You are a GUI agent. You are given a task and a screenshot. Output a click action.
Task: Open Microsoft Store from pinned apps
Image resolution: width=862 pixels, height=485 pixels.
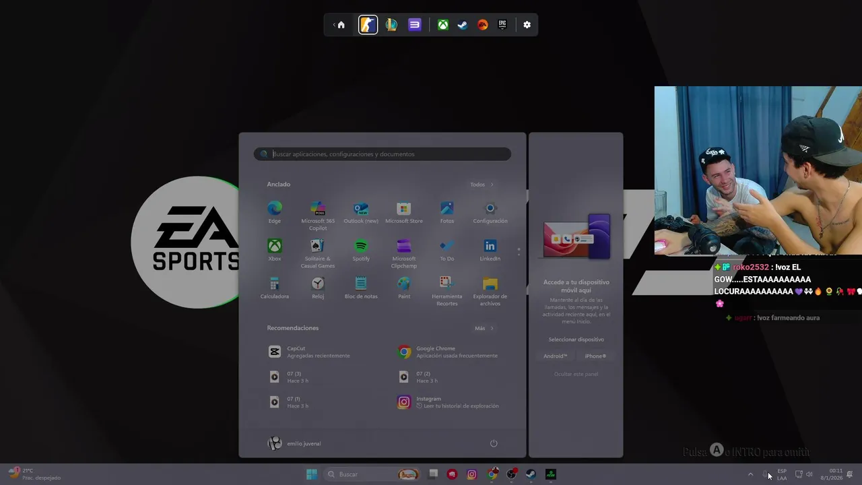coord(404,212)
